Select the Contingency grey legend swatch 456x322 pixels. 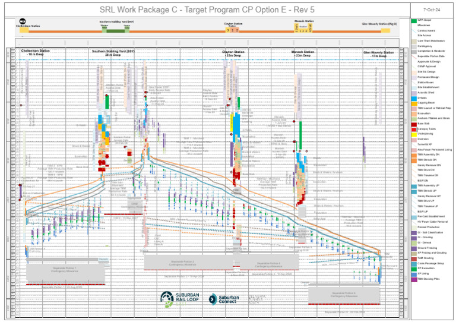[414, 46]
